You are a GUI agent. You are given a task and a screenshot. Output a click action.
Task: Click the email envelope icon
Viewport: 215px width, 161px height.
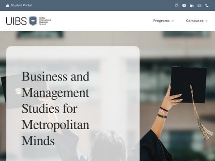click(199, 5)
